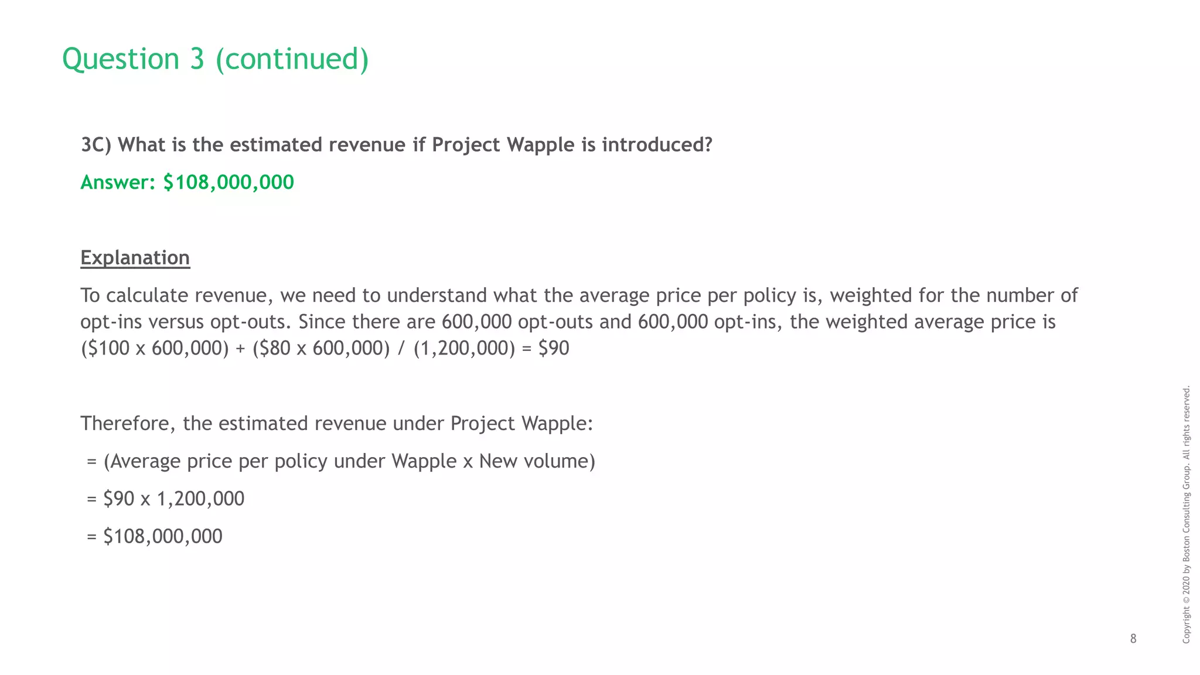The image size is (1200, 675).
Task: Click the "($80 x 600,000)" term in formula
Action: [321, 348]
